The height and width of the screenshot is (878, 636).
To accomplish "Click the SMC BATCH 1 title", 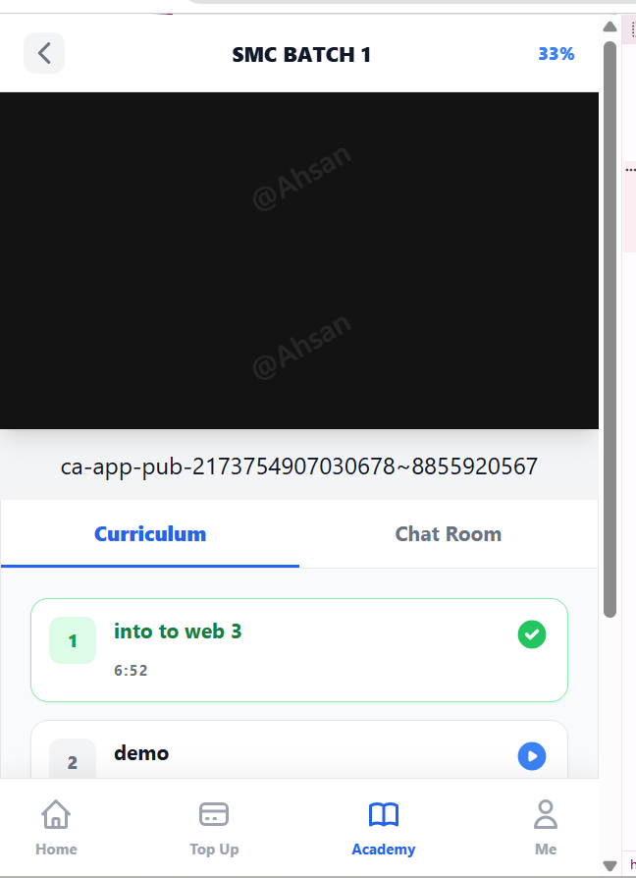I will [301, 54].
